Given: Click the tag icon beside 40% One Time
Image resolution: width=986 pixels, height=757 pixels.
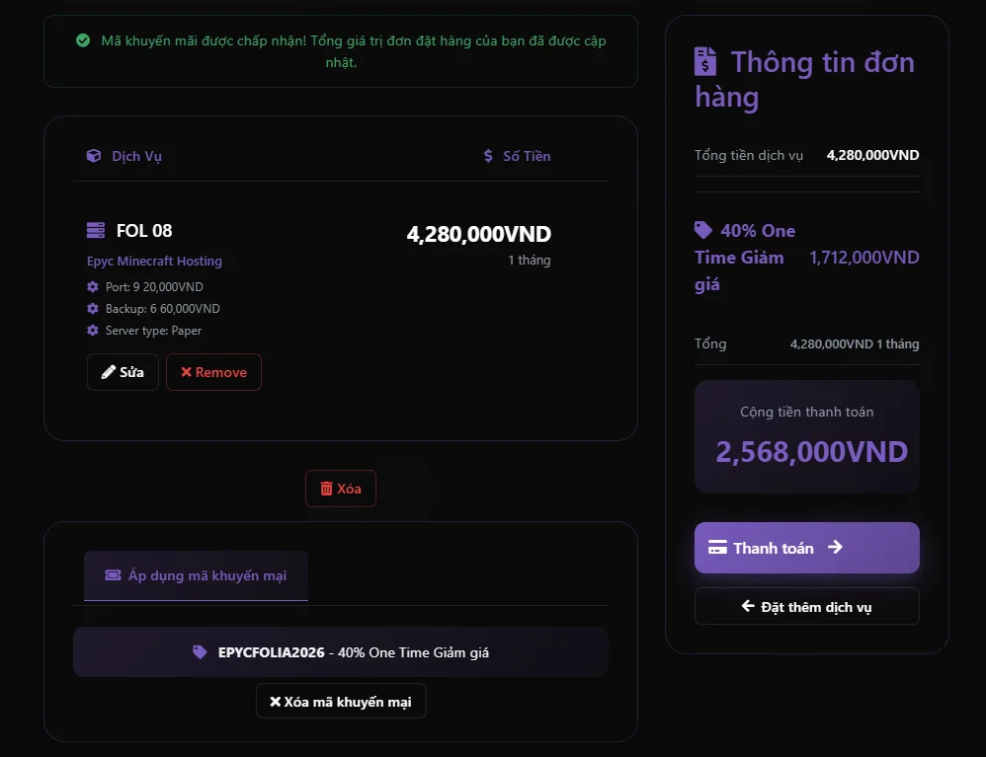Looking at the screenshot, I should coord(703,230).
